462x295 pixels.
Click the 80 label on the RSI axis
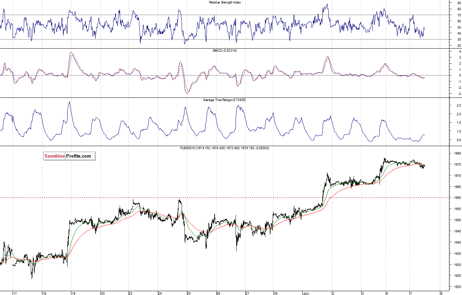point(459,9)
